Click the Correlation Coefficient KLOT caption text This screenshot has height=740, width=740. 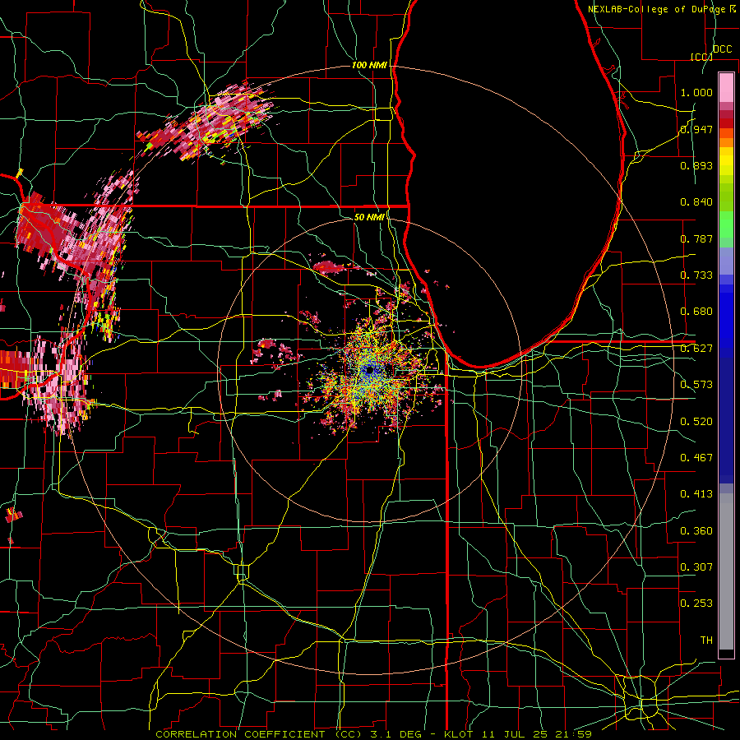374,734
